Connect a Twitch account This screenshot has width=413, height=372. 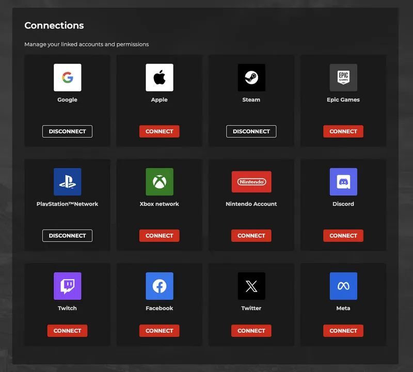click(68, 331)
